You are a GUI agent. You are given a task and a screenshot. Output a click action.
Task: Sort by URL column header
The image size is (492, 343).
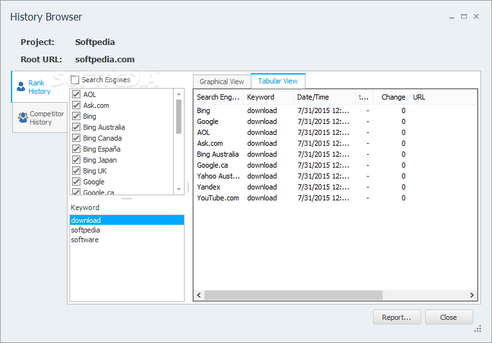point(443,97)
